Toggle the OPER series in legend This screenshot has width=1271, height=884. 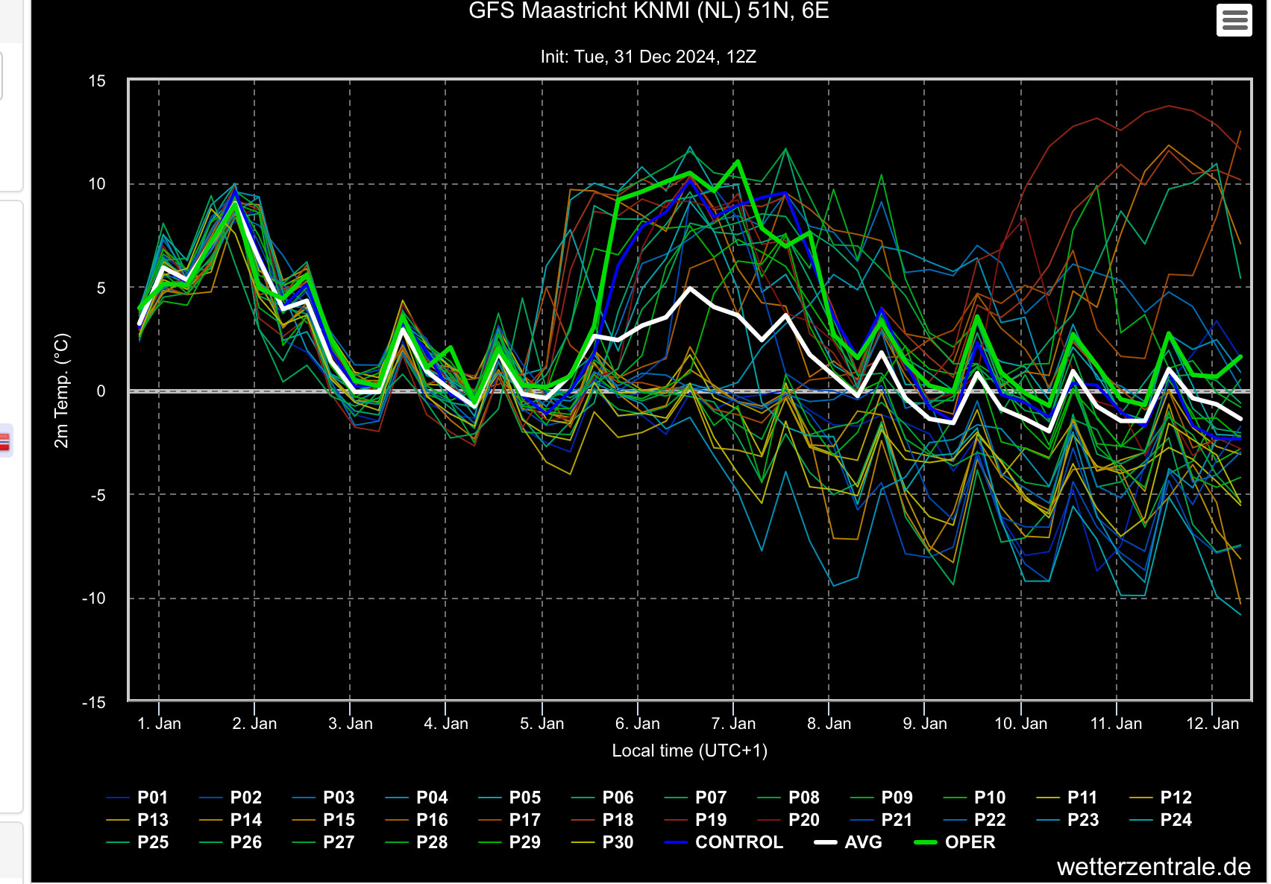click(x=955, y=842)
